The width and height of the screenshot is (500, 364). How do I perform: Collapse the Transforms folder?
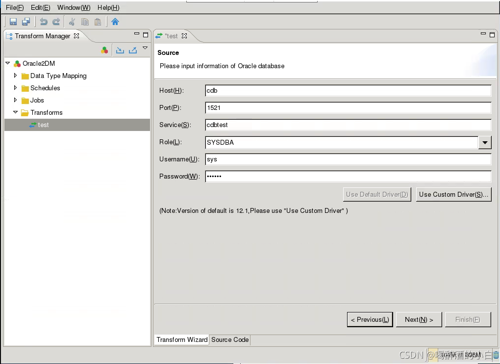[15, 112]
